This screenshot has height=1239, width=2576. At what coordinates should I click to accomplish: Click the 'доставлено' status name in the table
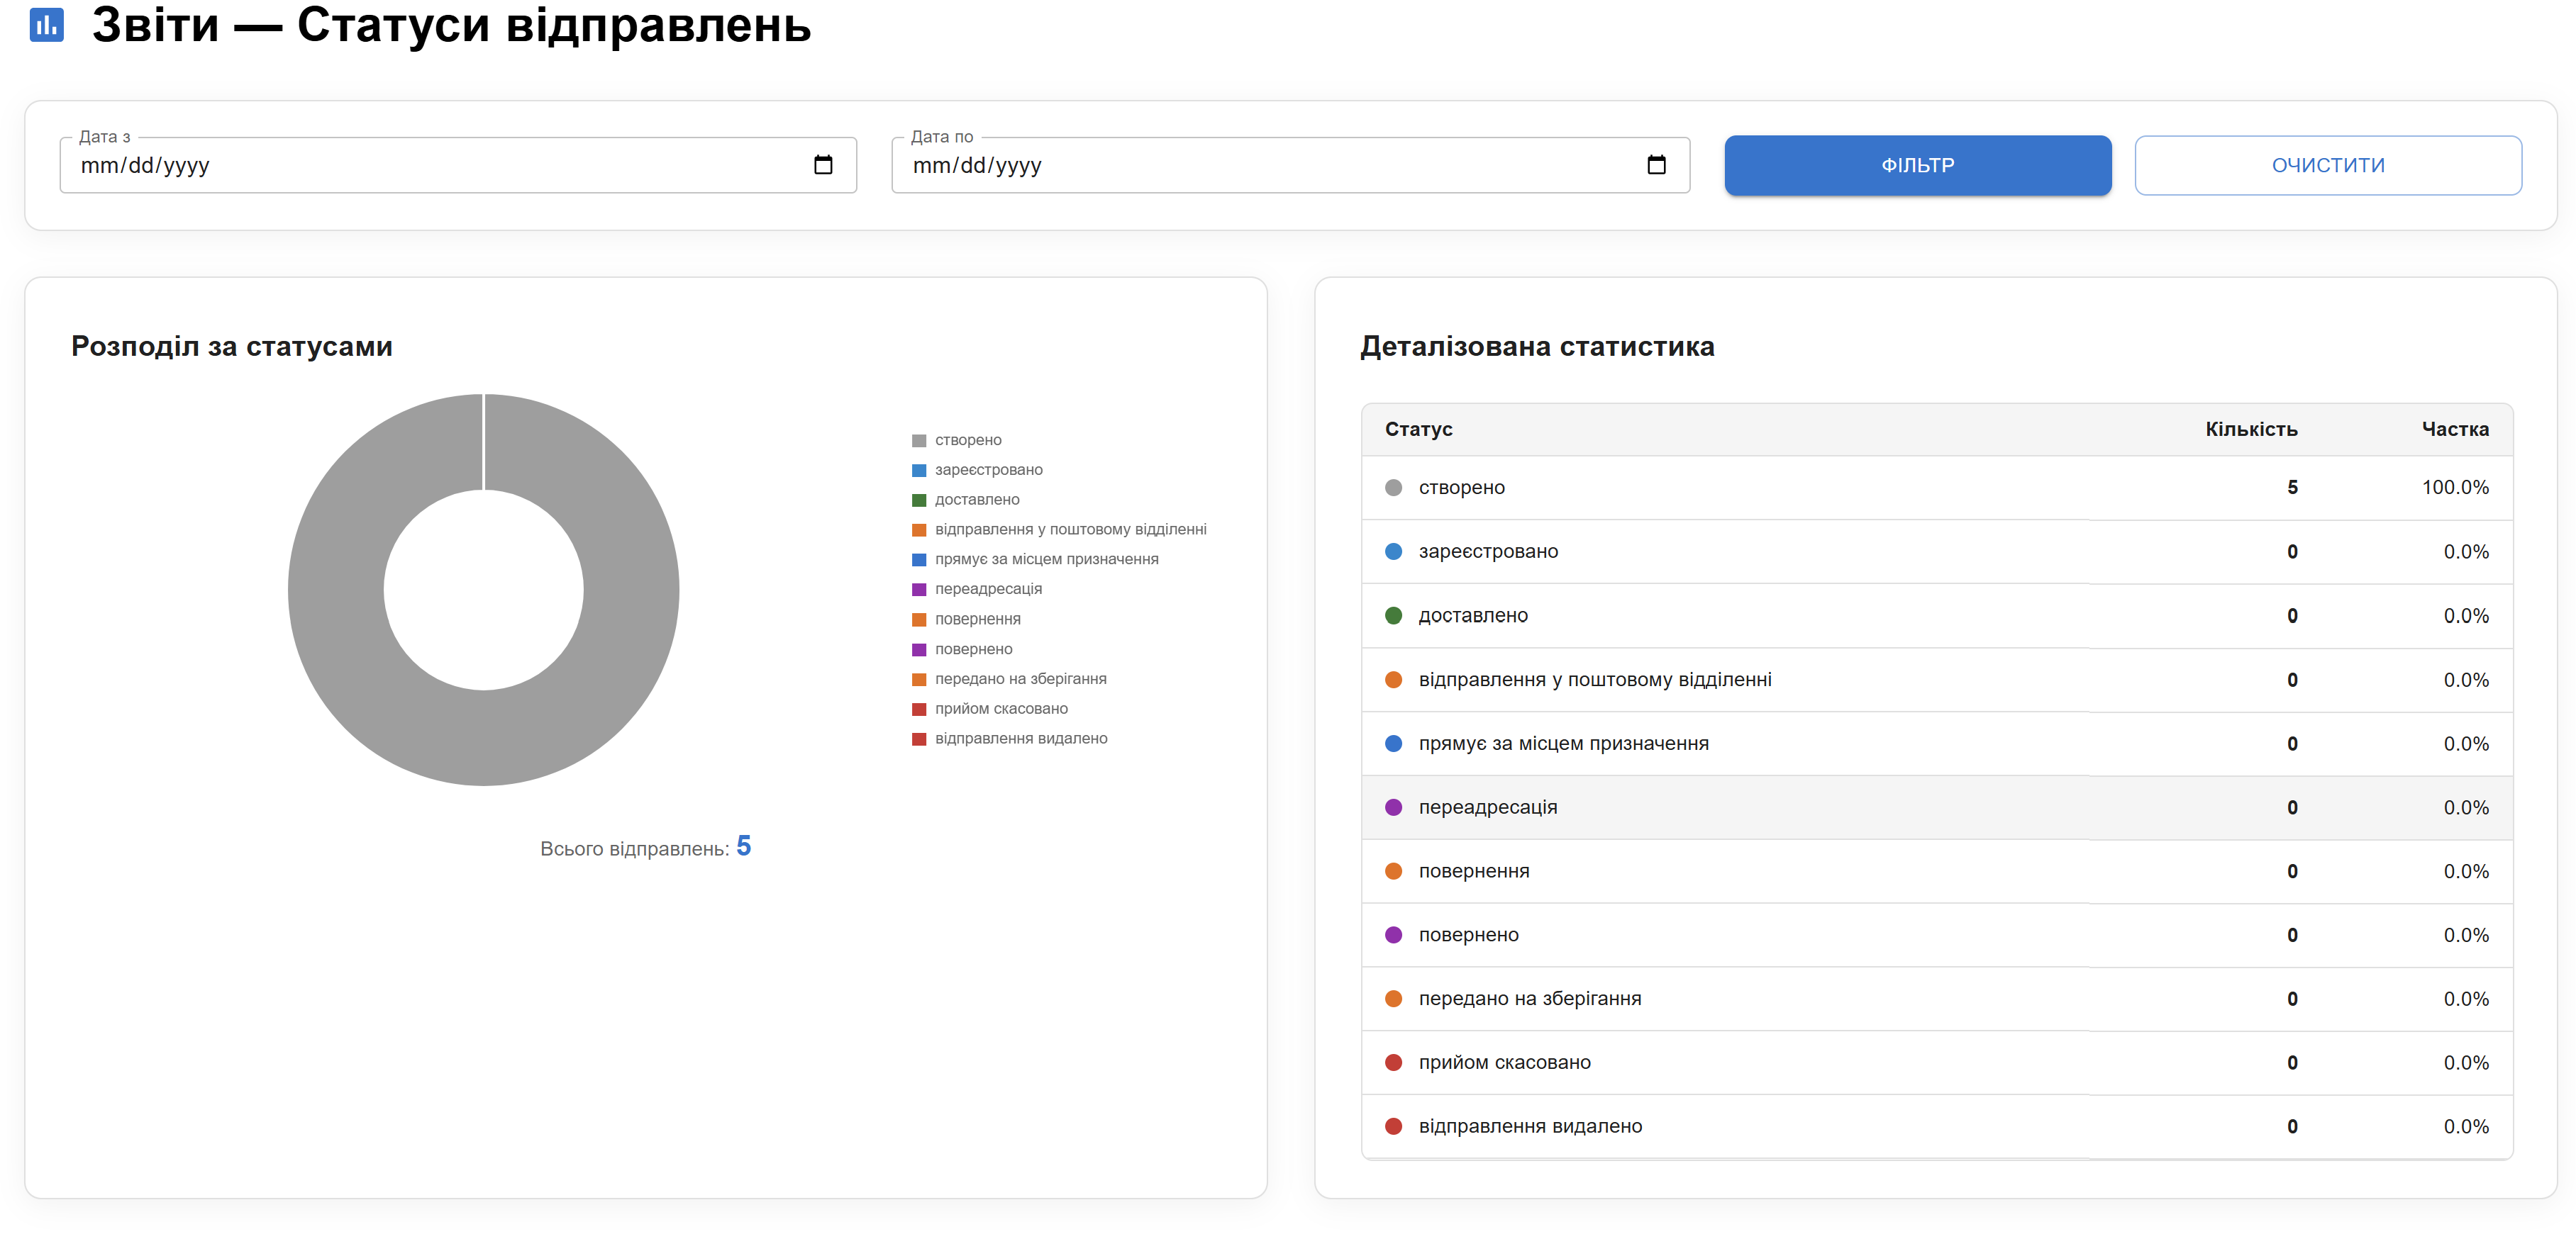coord(1473,615)
